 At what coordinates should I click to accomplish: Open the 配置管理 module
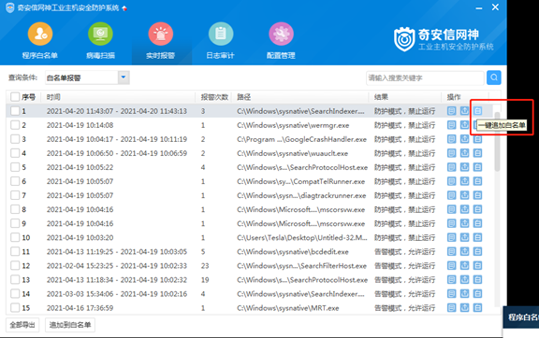click(x=281, y=41)
